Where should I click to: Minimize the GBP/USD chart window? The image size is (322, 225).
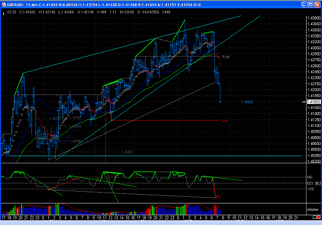point(304,5)
